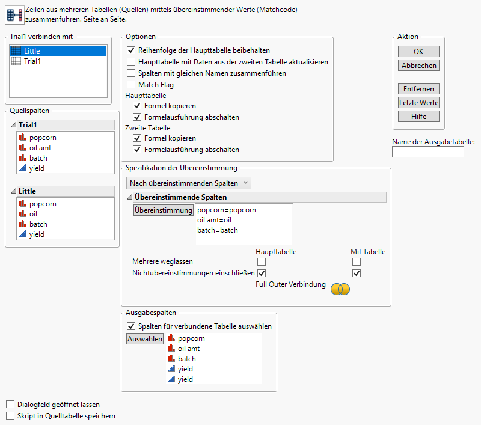Click yield continuous icon in Trial1 columns
Viewport: 481px width, 425px height.
coord(23,168)
